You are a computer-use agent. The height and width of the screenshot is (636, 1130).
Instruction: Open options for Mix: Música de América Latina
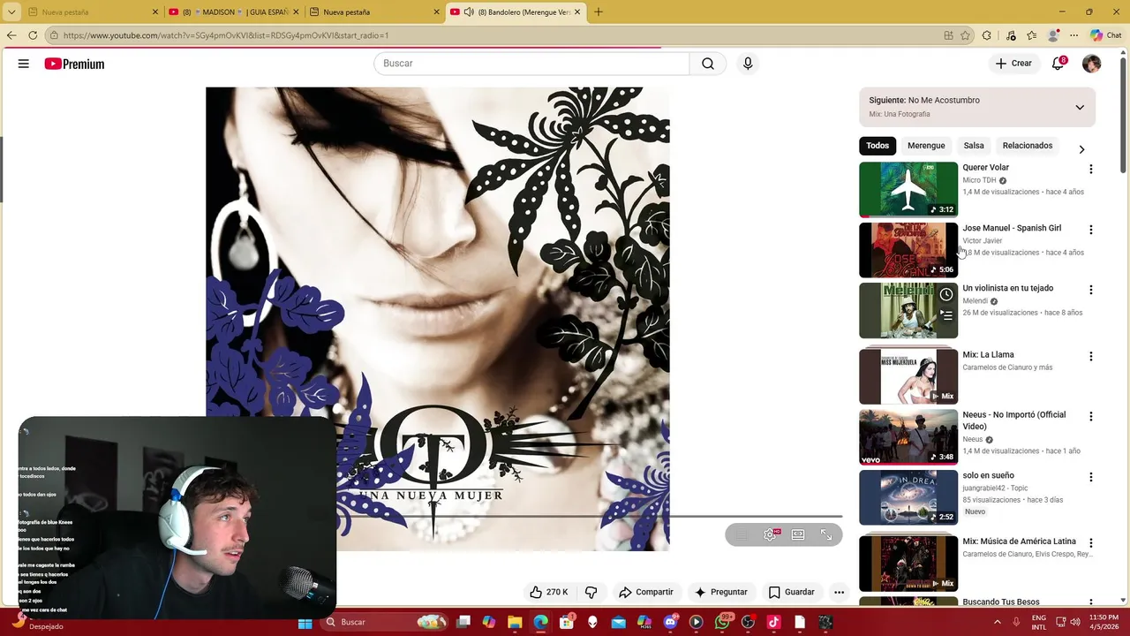pyautogui.click(x=1090, y=542)
